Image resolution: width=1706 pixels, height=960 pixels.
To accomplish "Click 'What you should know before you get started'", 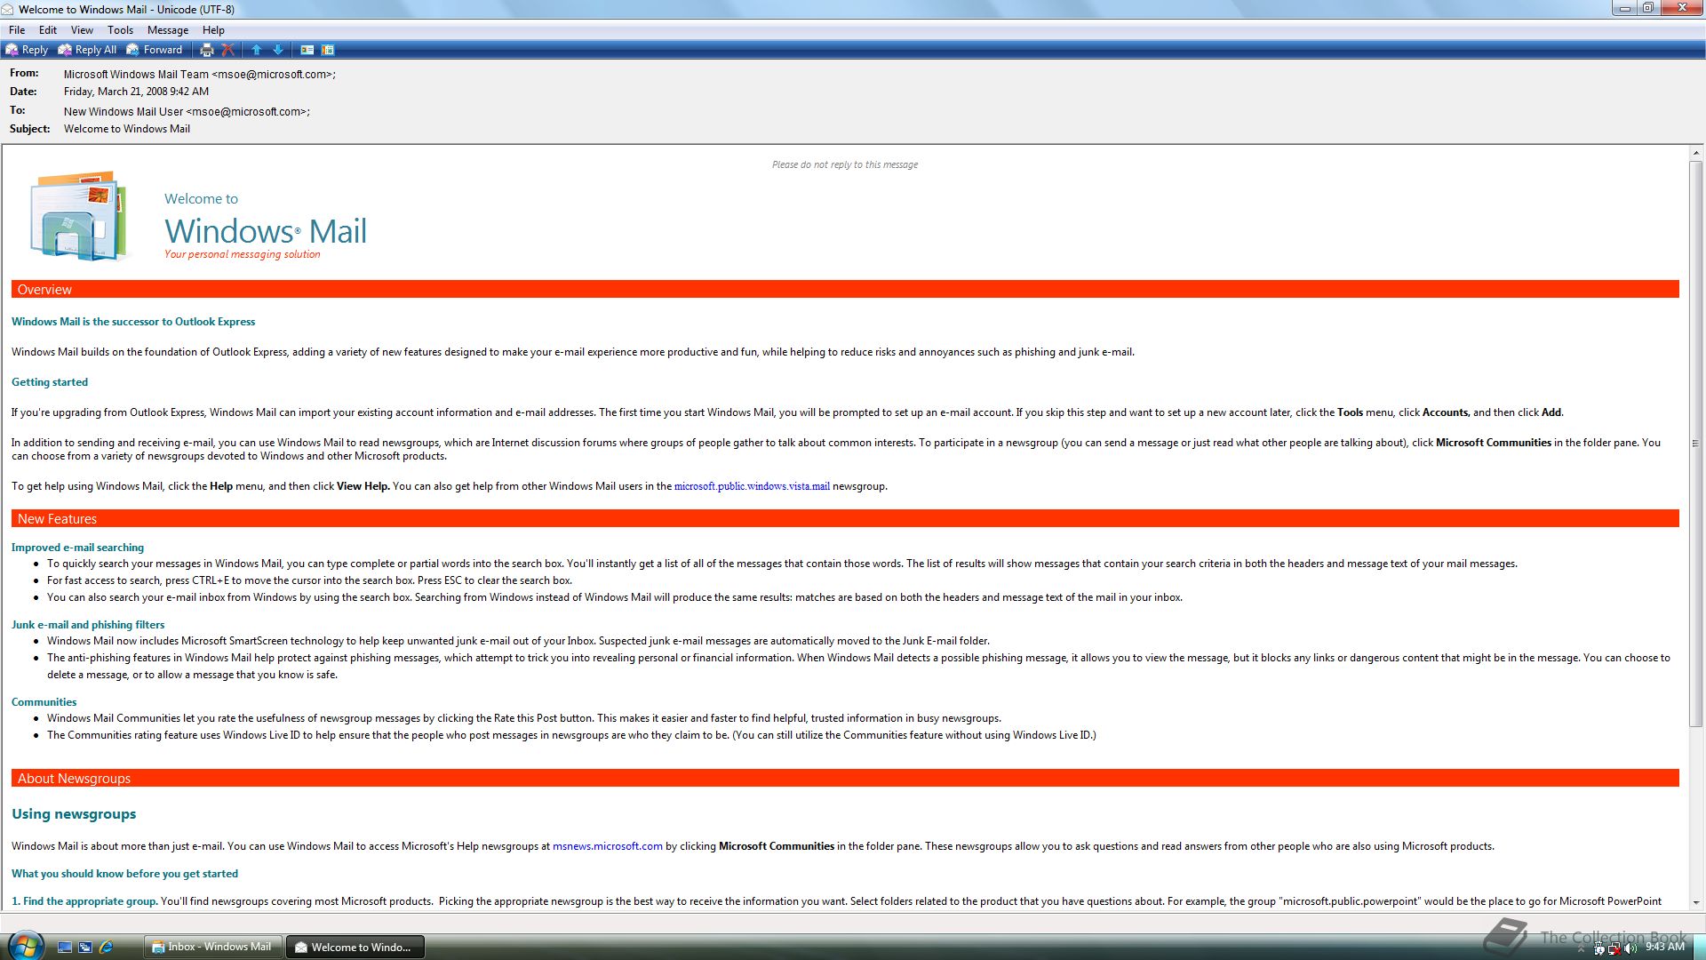I will click(x=124, y=874).
